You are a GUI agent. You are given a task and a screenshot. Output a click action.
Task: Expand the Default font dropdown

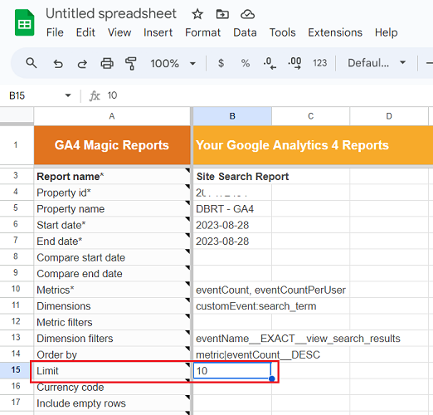(377, 63)
